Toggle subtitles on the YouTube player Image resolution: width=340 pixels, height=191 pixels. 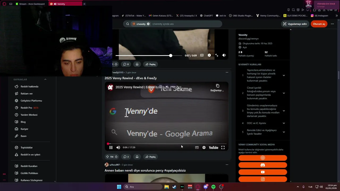coord(197,147)
